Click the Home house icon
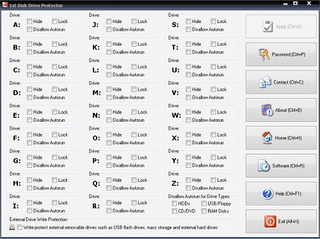This screenshot has width=320, height=239. [x=267, y=138]
